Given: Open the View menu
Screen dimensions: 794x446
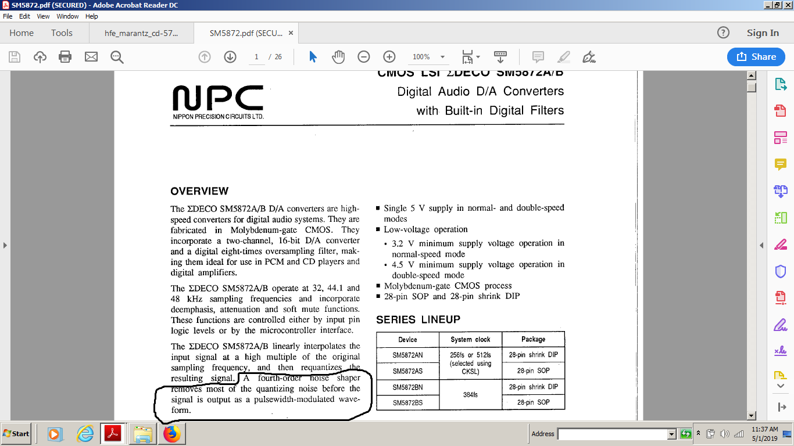Looking at the screenshot, I should click(x=44, y=16).
